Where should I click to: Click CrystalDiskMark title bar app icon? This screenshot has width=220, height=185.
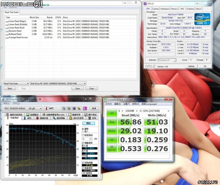click(x=105, y=100)
